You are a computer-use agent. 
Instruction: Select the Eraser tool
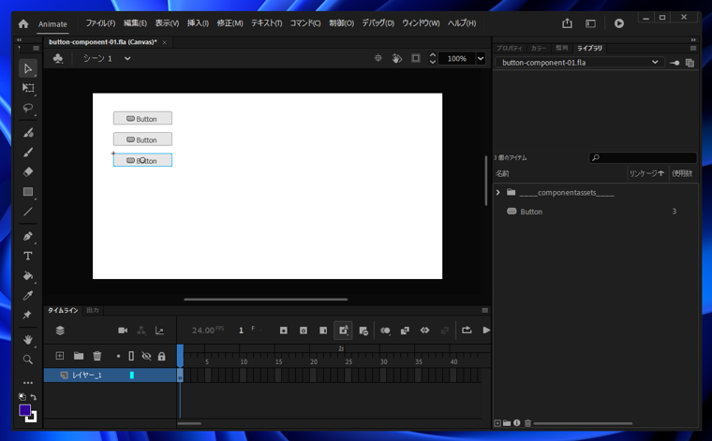[28, 172]
